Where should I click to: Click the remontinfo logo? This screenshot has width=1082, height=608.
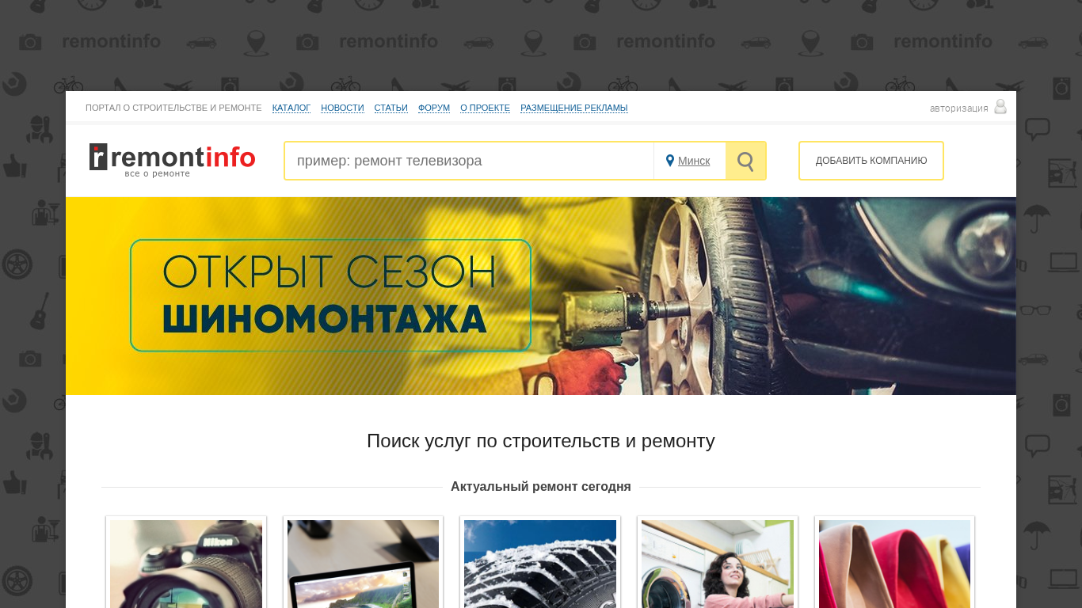(x=172, y=160)
